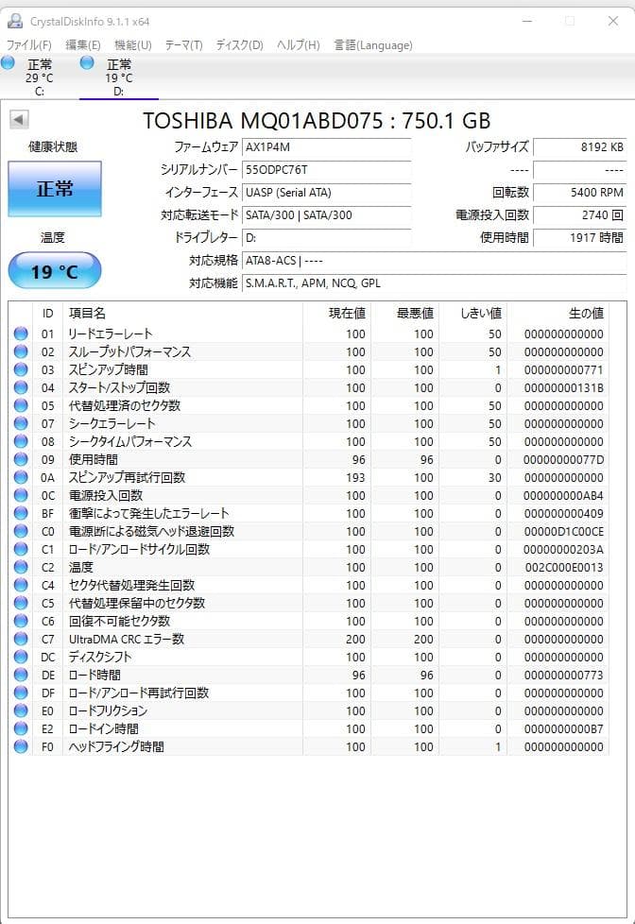
Task: Click the drive letter field D:
Action: 327,238
